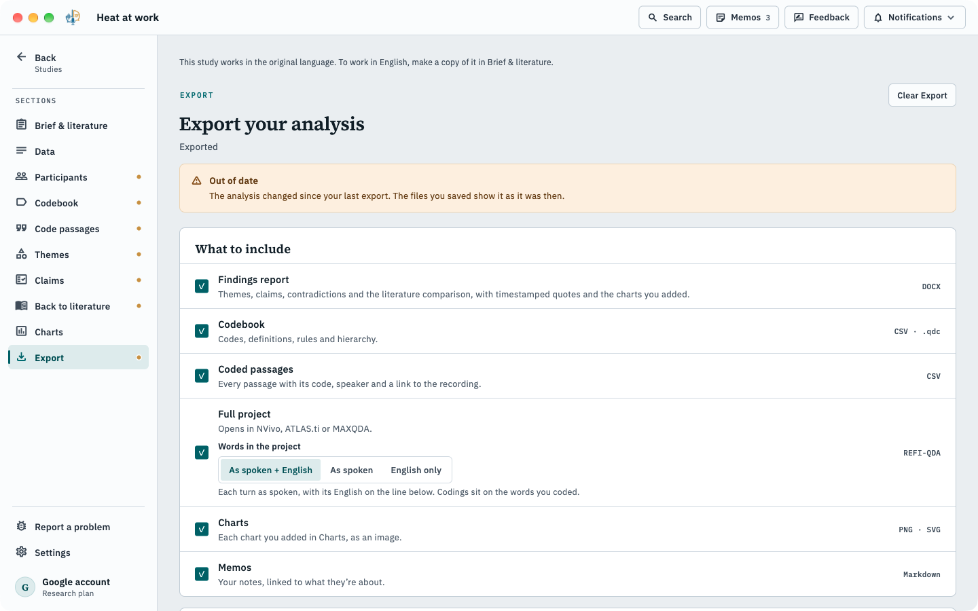Click the Heat at work app logo
This screenshot has height=611, width=978.
[x=73, y=18]
